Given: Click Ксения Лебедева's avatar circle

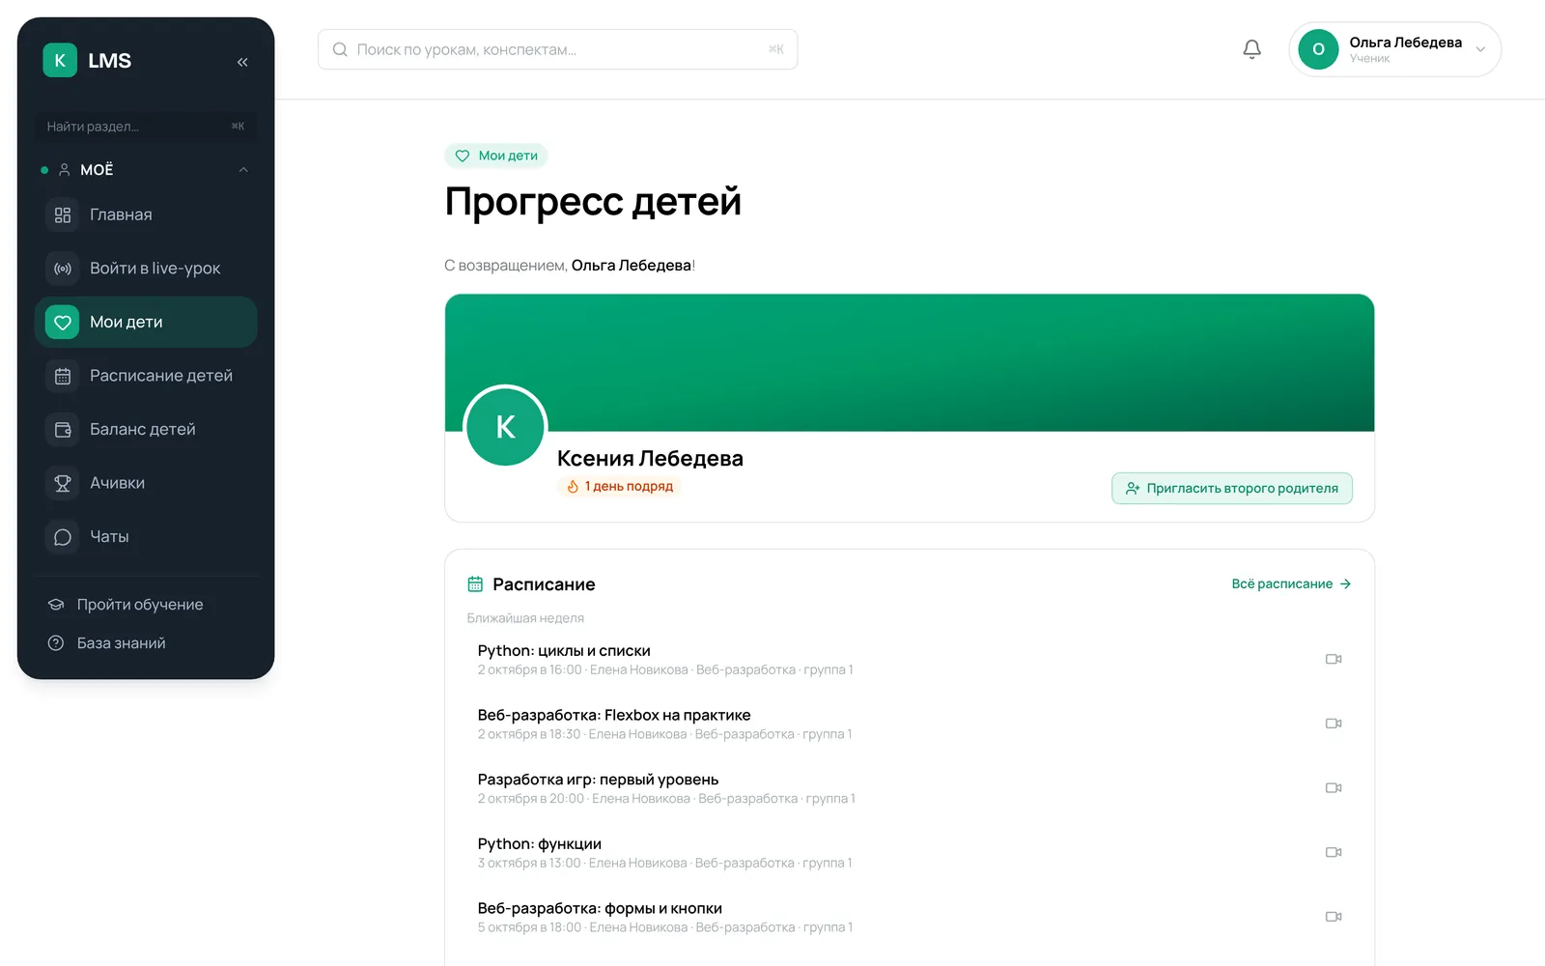Looking at the screenshot, I should tap(505, 426).
